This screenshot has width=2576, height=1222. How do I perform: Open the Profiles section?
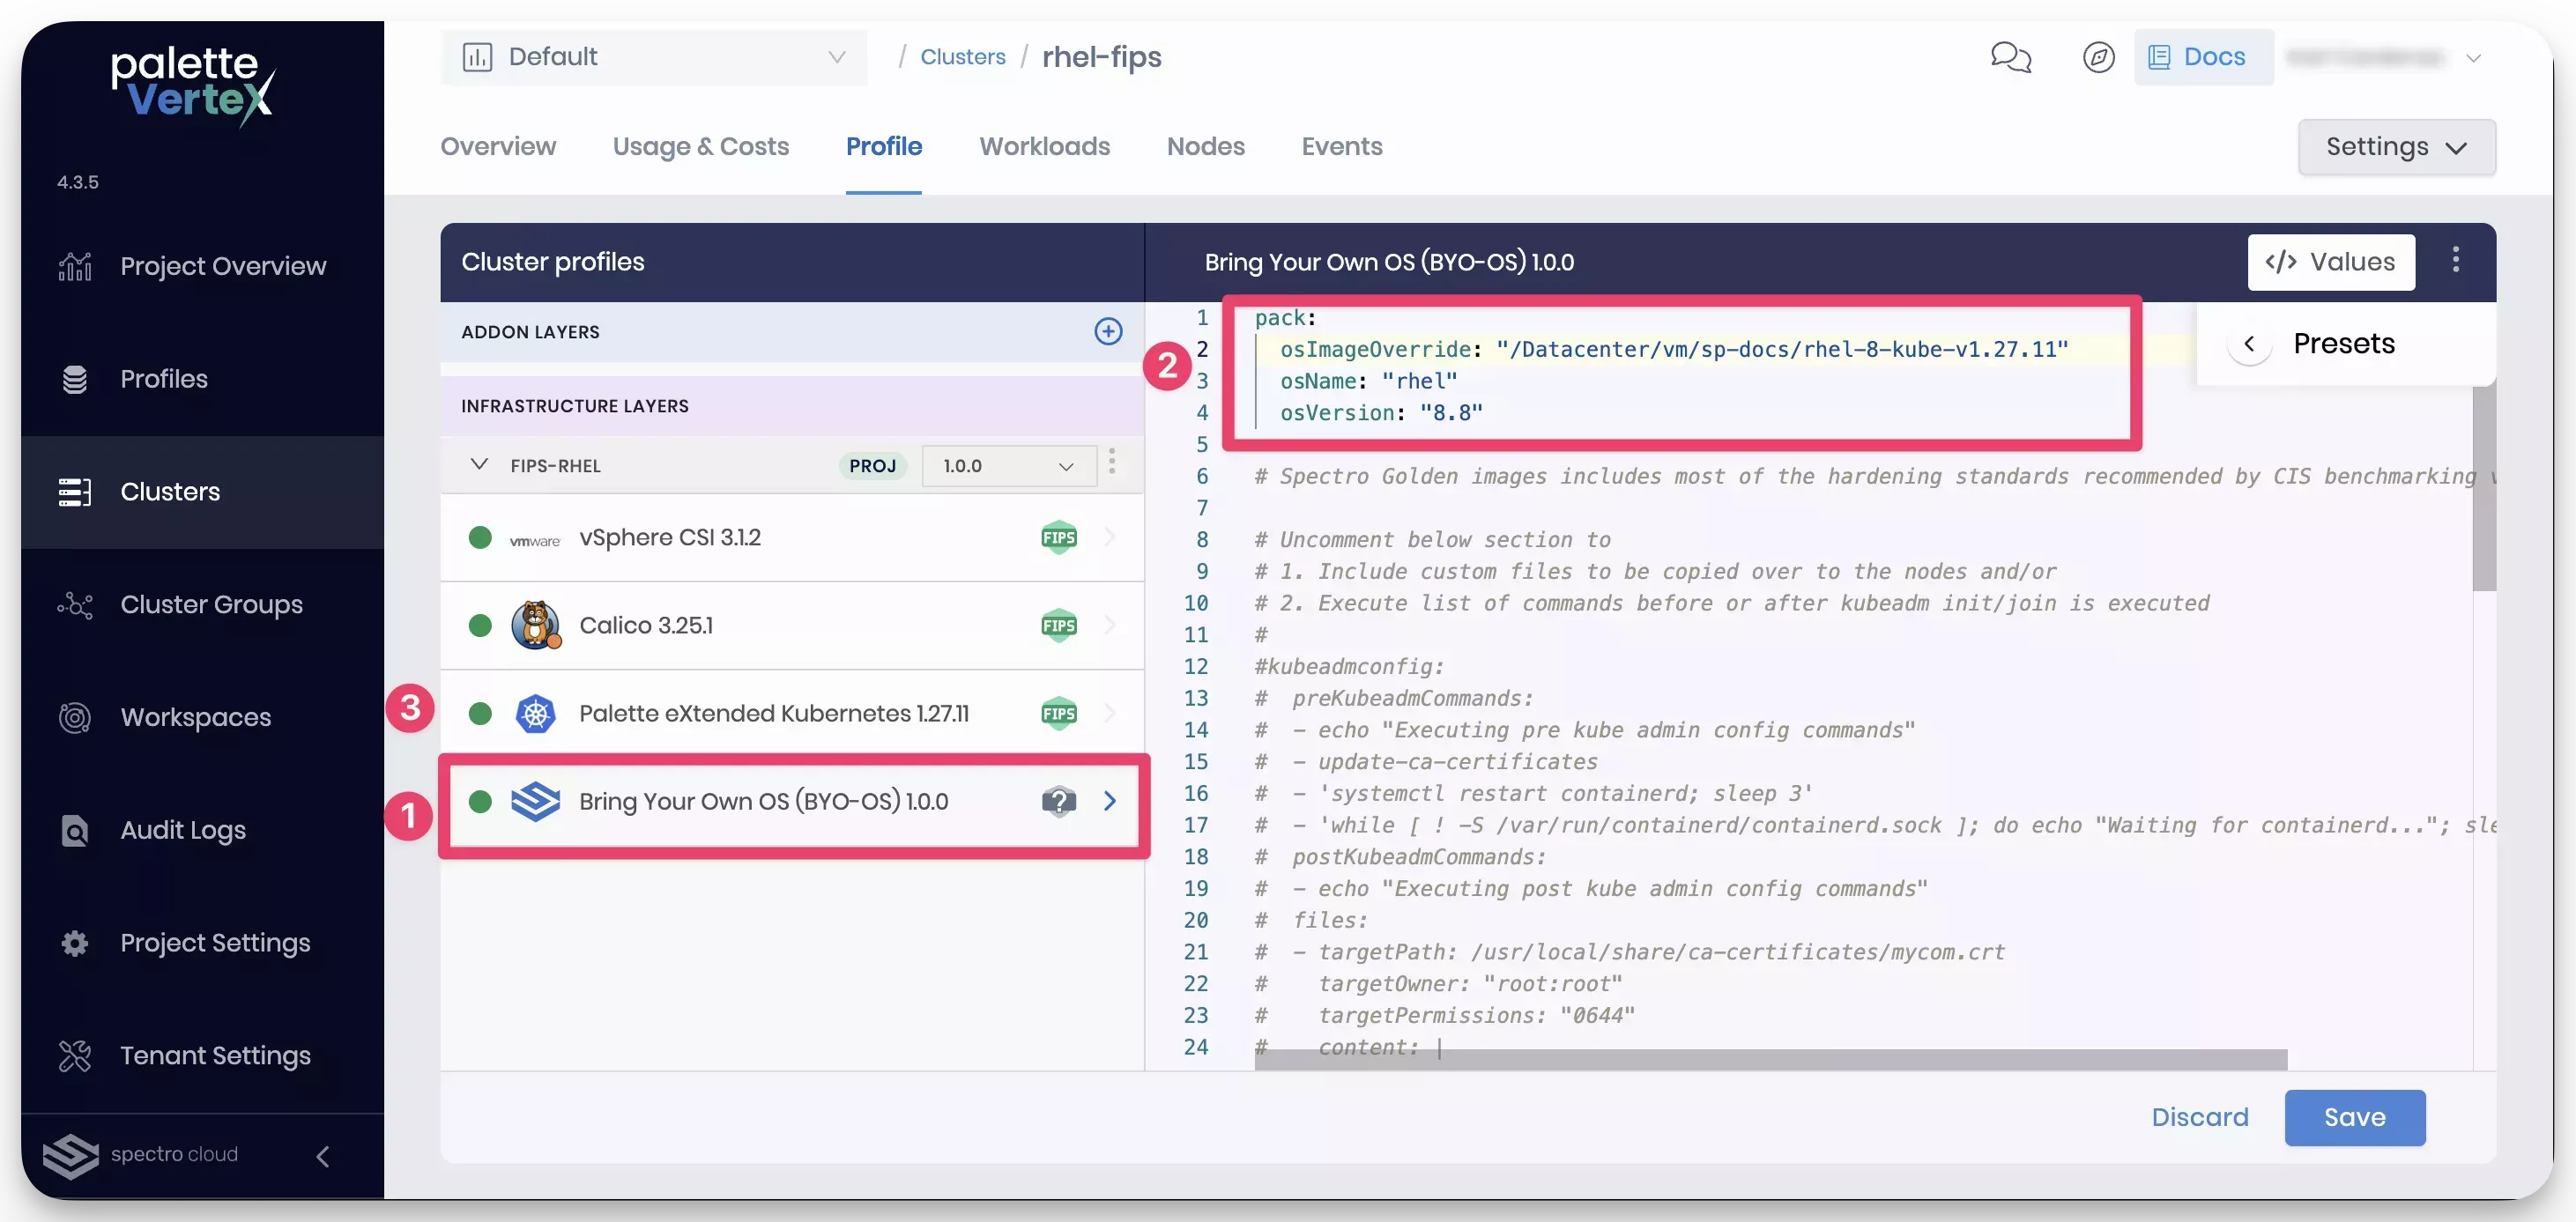point(163,379)
